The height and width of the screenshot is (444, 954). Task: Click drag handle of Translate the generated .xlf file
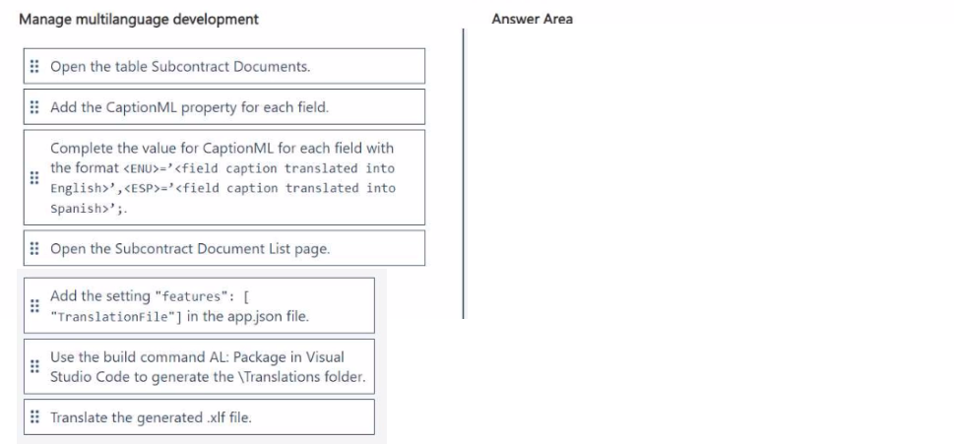point(34,416)
